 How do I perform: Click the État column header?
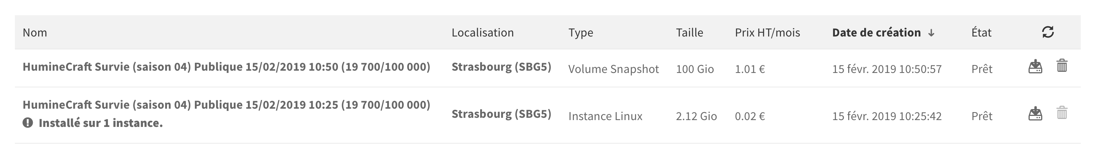[981, 33]
